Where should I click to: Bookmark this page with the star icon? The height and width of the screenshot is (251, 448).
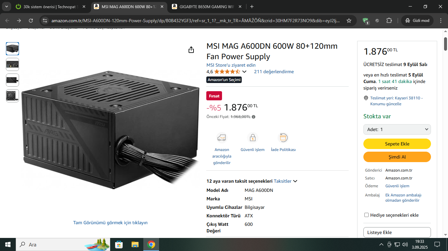349,21
